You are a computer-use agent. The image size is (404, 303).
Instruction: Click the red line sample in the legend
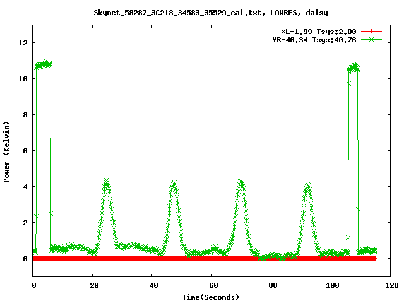coord(371,32)
